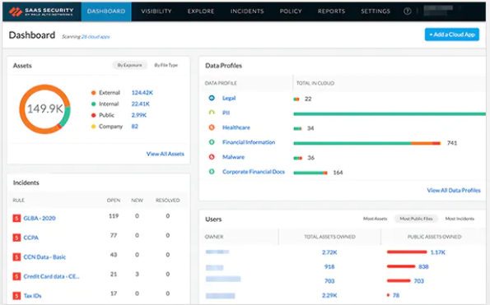Click the orange External legend dot
Screen dimensions: 490x305
[x=93, y=93]
